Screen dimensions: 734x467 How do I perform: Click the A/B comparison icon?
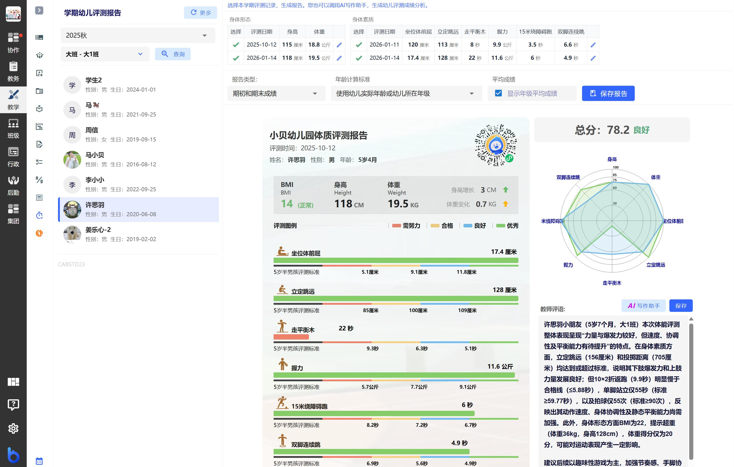coord(39,180)
